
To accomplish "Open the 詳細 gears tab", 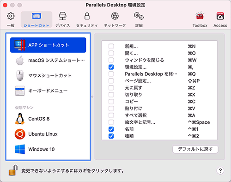I will tap(139, 20).
